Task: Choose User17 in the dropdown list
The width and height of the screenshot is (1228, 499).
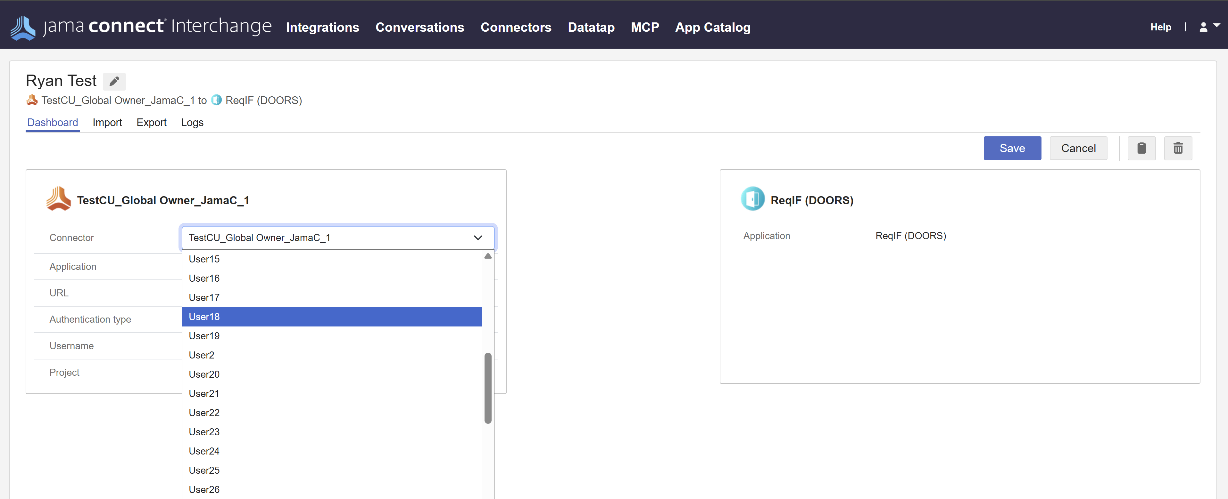Action: click(332, 298)
